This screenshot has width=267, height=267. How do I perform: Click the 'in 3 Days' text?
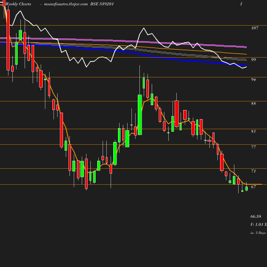[x=258, y=233]
